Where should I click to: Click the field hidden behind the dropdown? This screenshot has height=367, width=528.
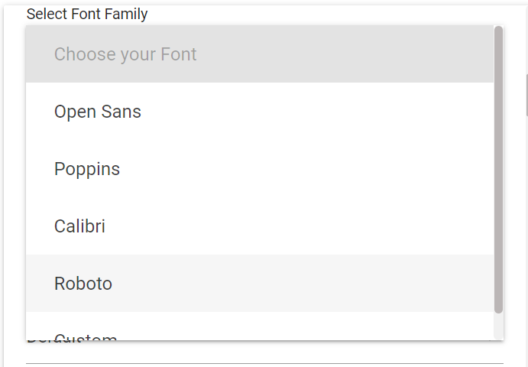pyautogui.click(x=264, y=352)
